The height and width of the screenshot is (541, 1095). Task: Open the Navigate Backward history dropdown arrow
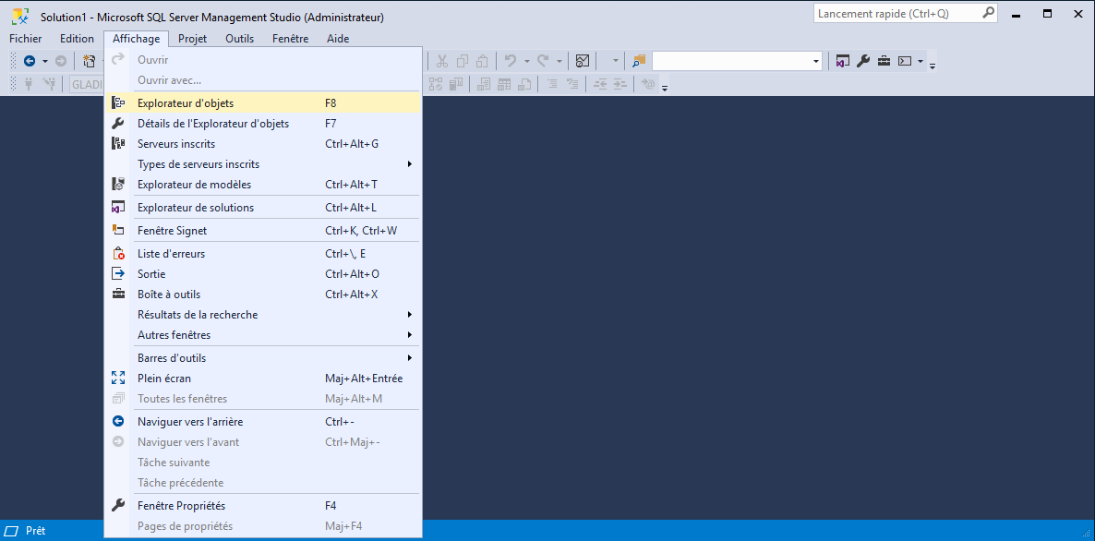(45, 62)
